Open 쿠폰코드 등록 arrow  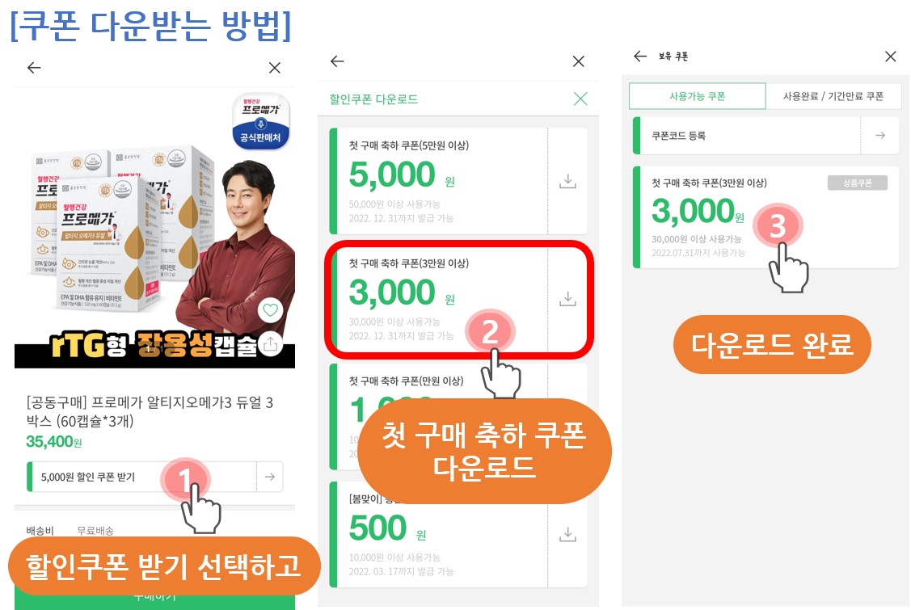click(880, 136)
